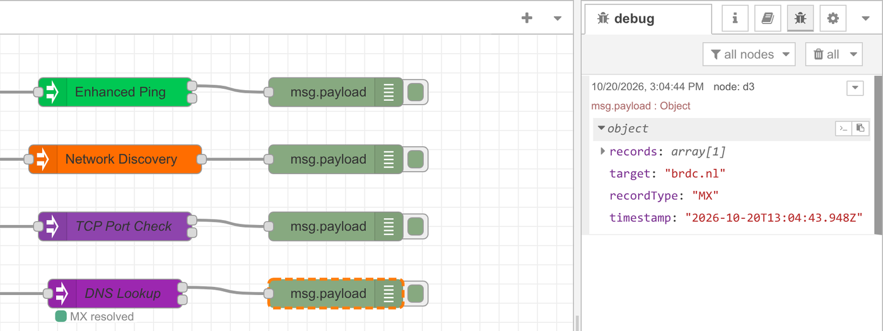Click the 'node: d3' link
Screen dimensions: 883x331
[734, 86]
